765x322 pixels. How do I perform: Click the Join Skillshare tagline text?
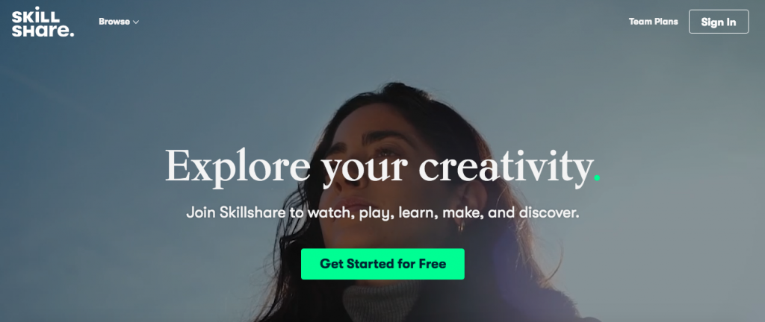[x=382, y=213]
